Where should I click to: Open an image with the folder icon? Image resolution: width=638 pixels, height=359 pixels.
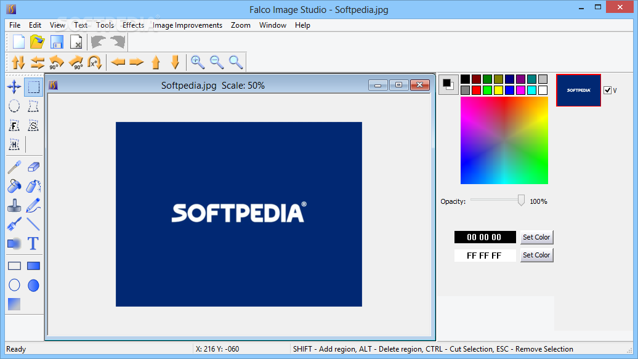point(38,42)
